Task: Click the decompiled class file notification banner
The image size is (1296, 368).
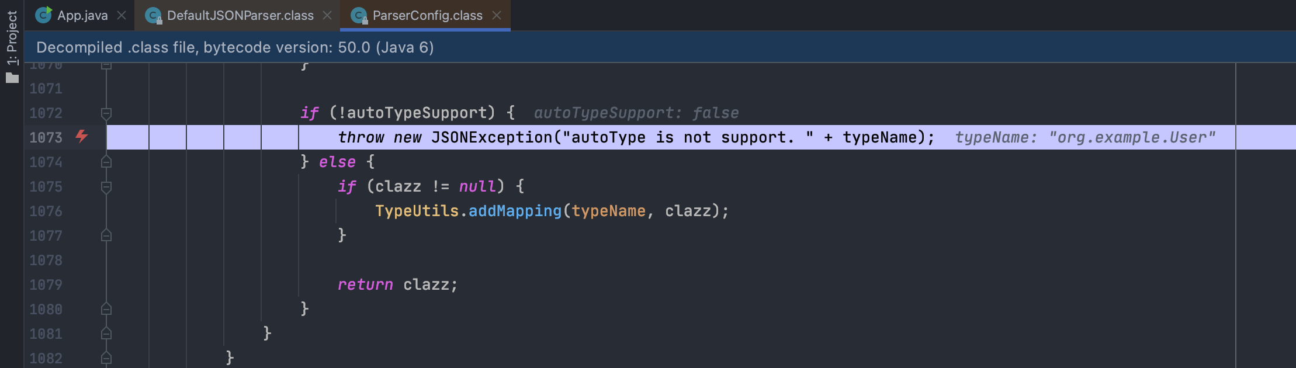Action: point(235,47)
